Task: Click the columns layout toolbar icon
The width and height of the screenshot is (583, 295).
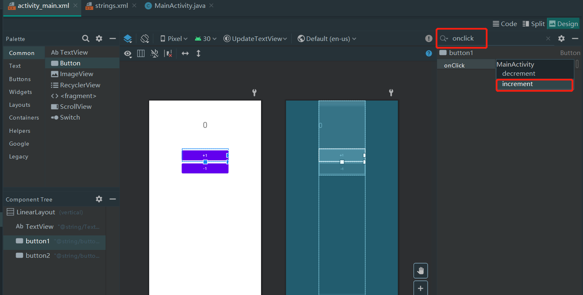Action: tap(141, 53)
